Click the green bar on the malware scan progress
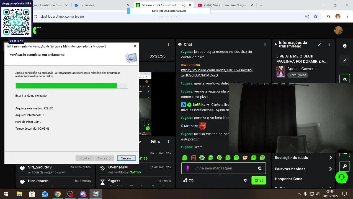 [x=66, y=86]
